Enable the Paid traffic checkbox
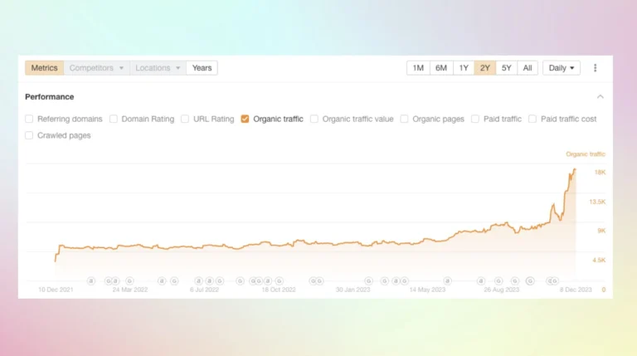 coord(475,119)
